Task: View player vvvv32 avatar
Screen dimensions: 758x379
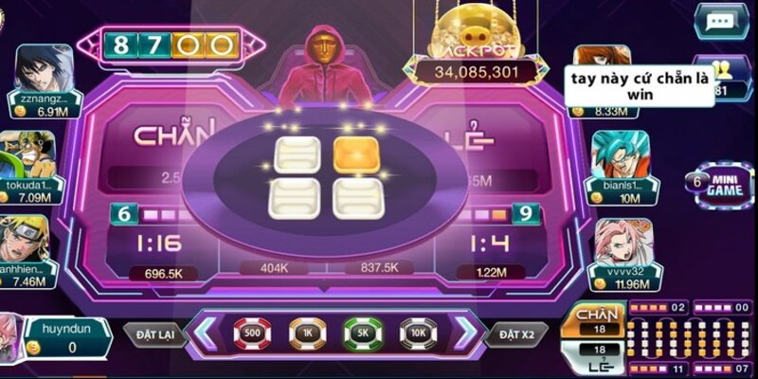Action: 623,243
